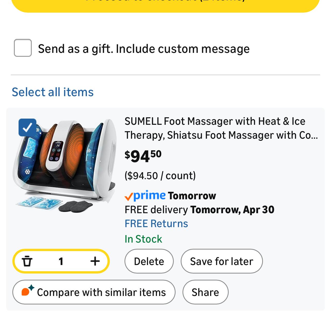This screenshot has height=314, width=331.
Task: Click the Save for later button
Action: tap(221, 261)
